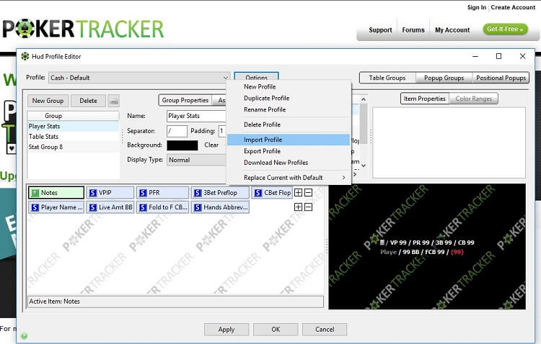Switch to the Group Properties tab
This screenshot has height=344, width=541.
185,100
